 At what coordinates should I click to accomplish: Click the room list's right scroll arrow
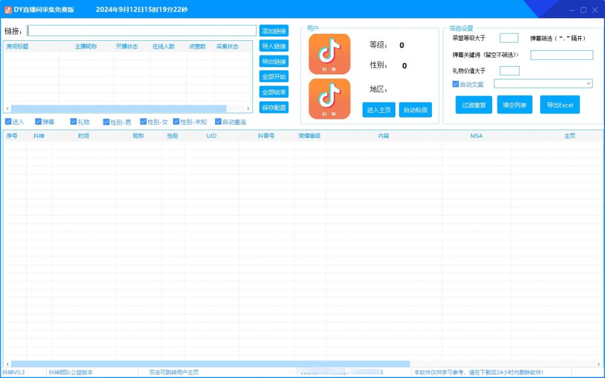(x=249, y=109)
